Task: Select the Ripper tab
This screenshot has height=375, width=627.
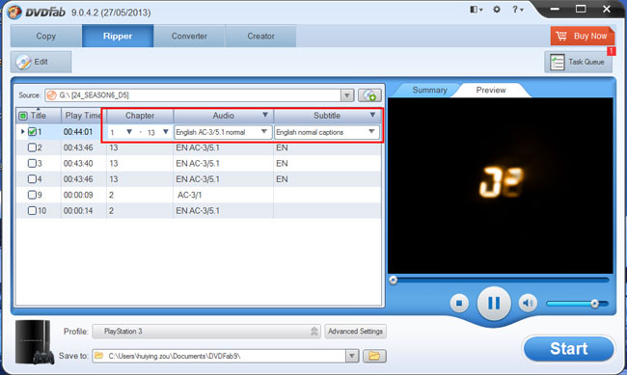Action: (118, 36)
